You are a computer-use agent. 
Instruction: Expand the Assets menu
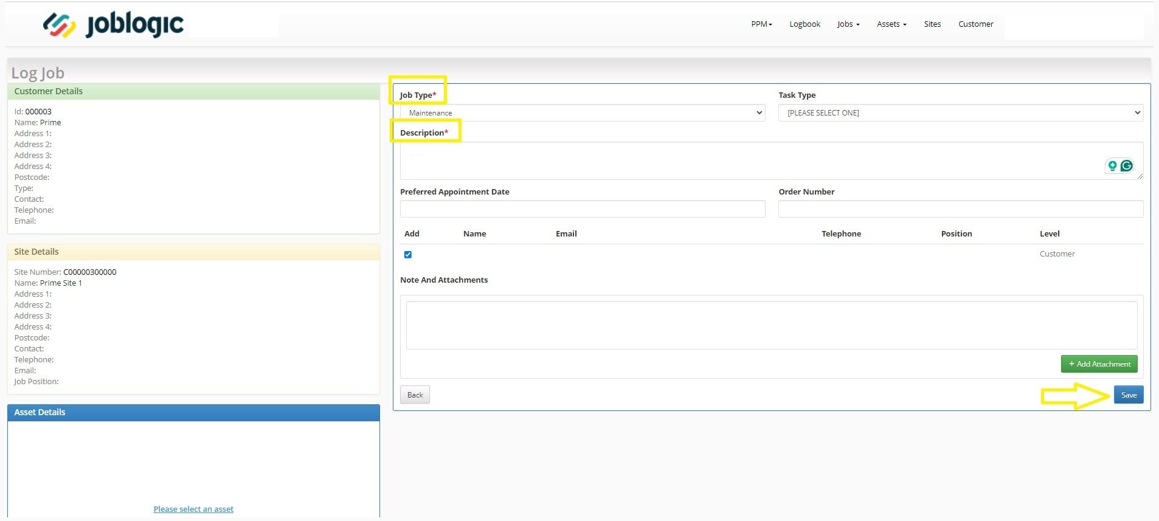(x=891, y=24)
